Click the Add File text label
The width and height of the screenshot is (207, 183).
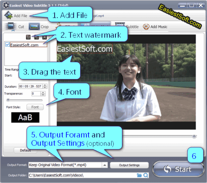pos(21,16)
